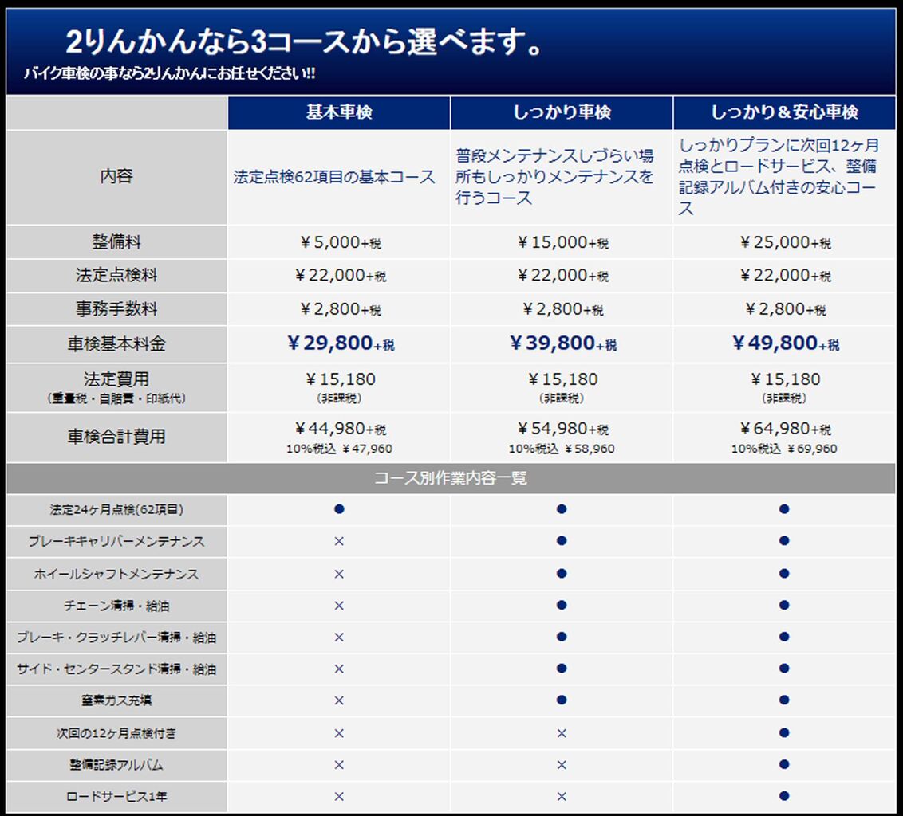Click the ￥15,180 legal fee under しっかり＆安心車検
This screenshot has height=816, width=903.
(x=785, y=380)
